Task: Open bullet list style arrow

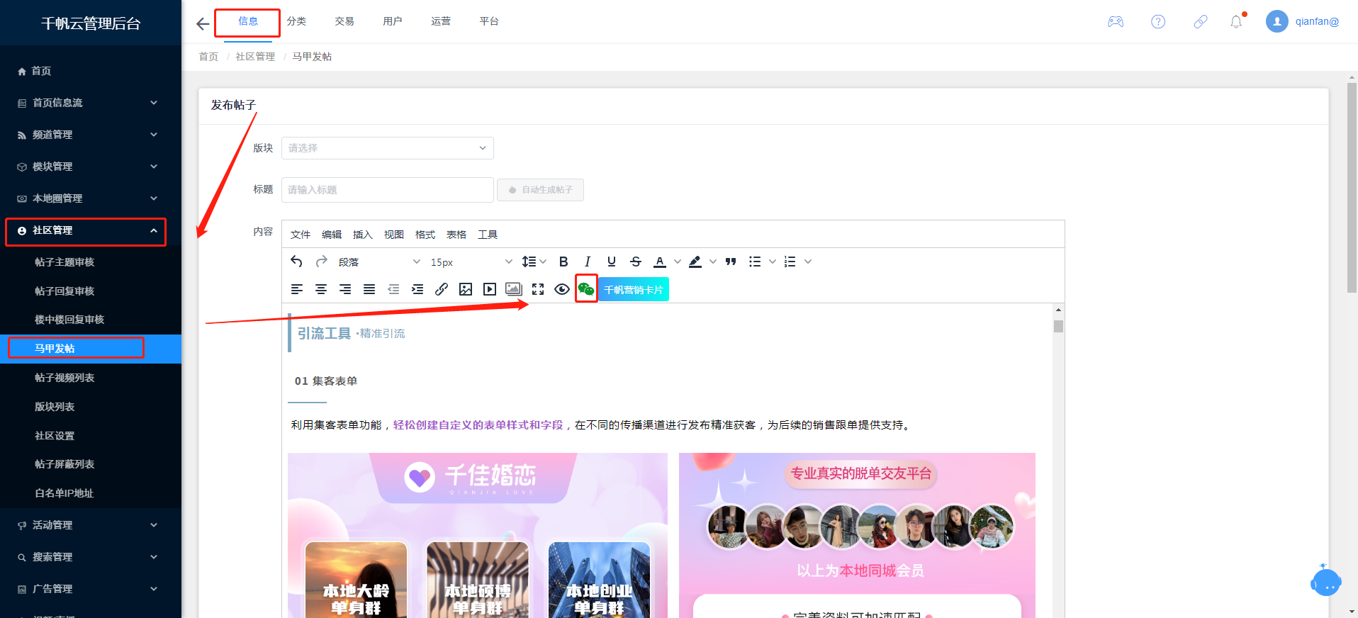Action: pos(773,262)
